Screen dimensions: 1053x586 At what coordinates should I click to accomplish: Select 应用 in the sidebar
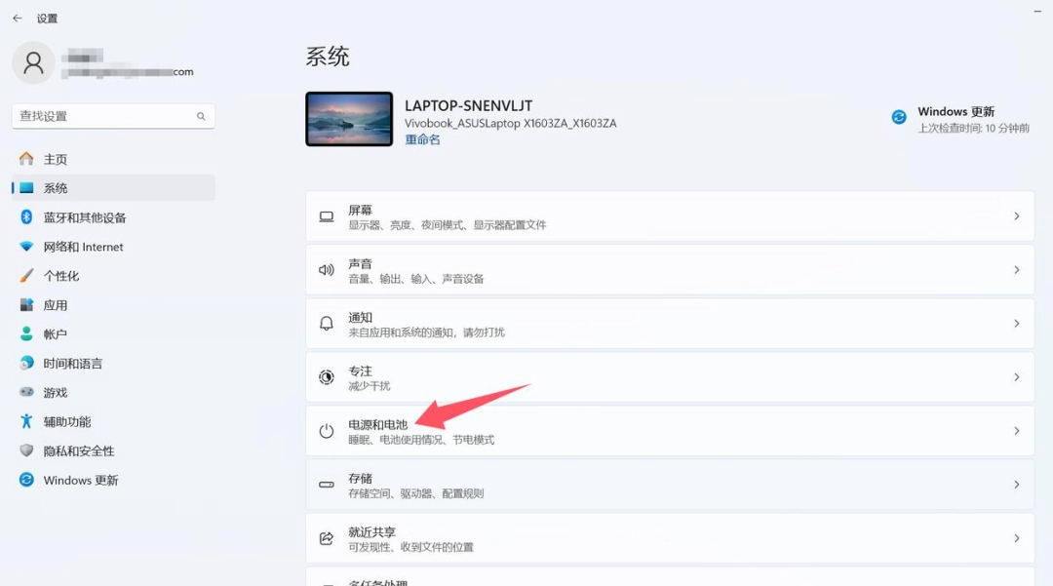pos(113,305)
